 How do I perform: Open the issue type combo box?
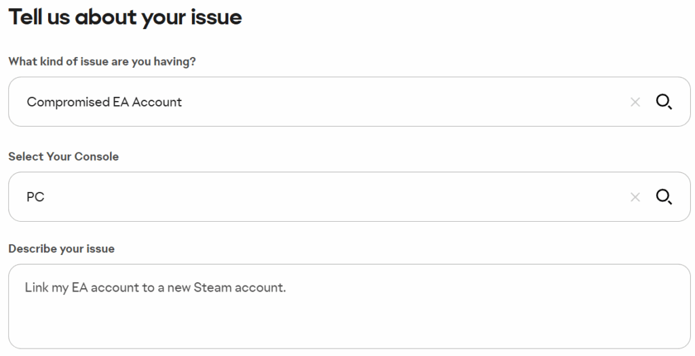point(350,102)
